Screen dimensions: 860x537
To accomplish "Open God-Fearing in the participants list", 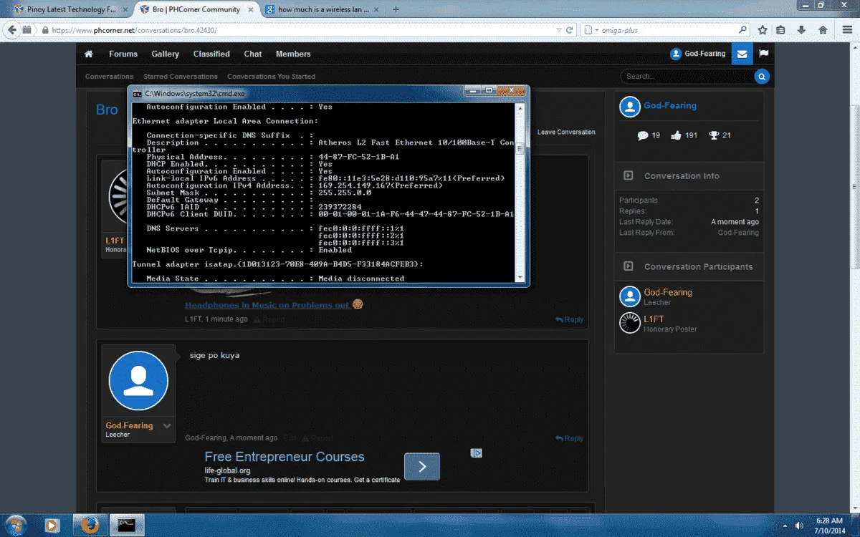I will tap(668, 292).
